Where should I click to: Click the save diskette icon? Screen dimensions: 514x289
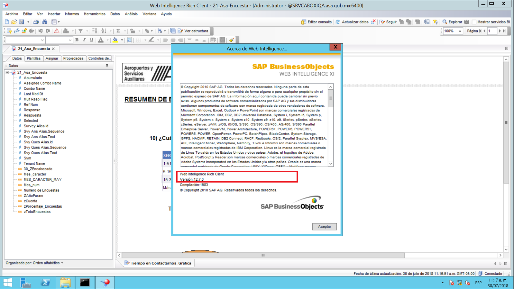tap(22, 22)
